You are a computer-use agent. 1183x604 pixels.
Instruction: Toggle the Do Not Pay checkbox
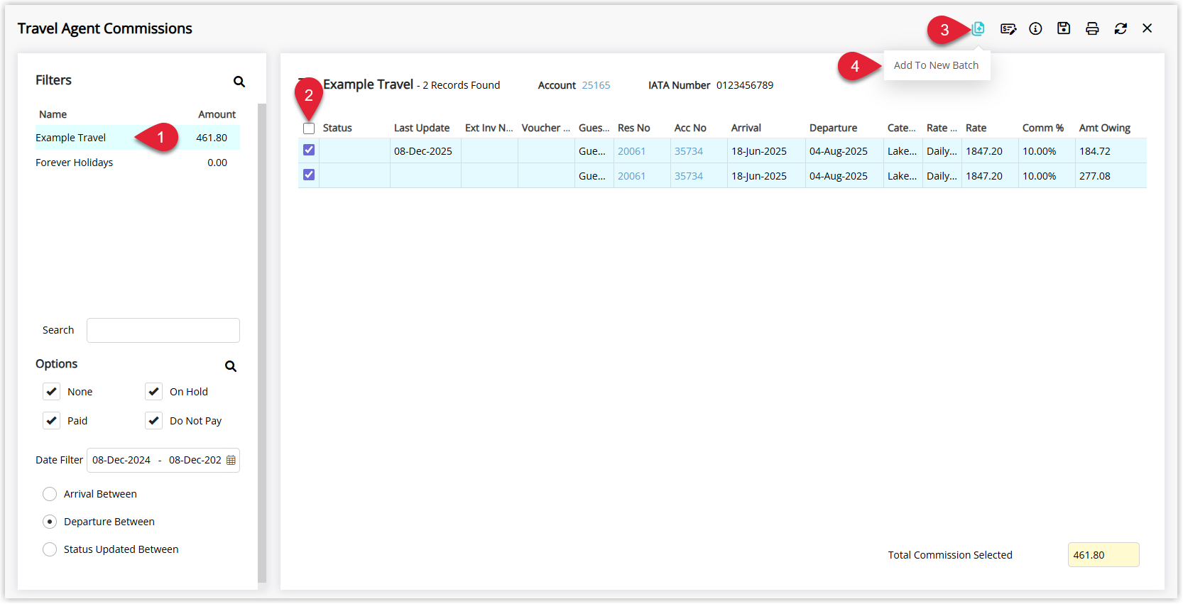pyautogui.click(x=153, y=421)
